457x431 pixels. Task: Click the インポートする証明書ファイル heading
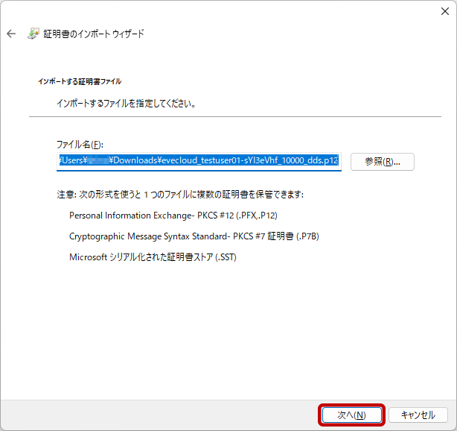pos(79,81)
